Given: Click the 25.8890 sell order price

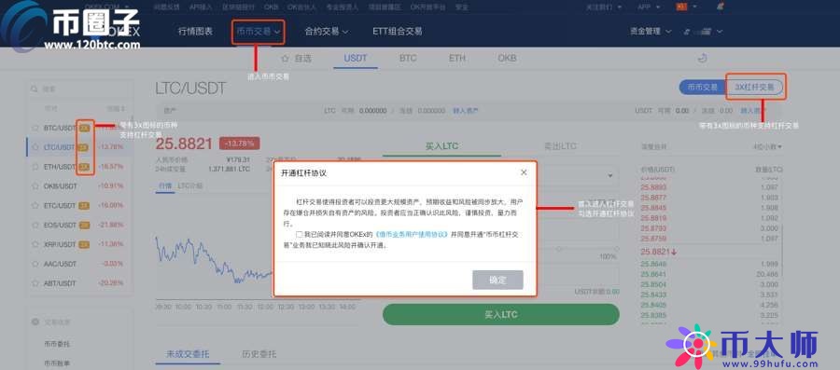Looking at the screenshot, I should point(653,187).
